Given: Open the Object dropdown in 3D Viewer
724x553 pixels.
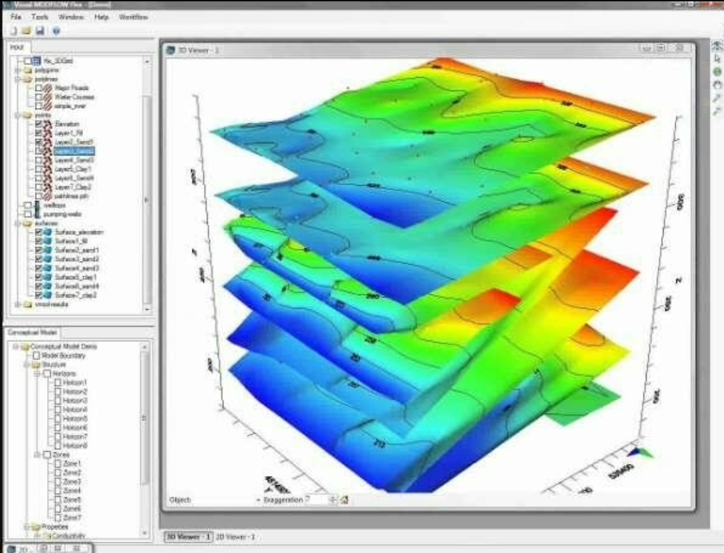Looking at the screenshot, I should [258, 500].
